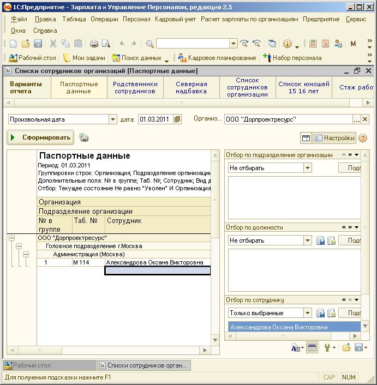Click the print icon beside Сформировать
Image resolution: width=377 pixels, height=385 pixels.
pos(84,138)
